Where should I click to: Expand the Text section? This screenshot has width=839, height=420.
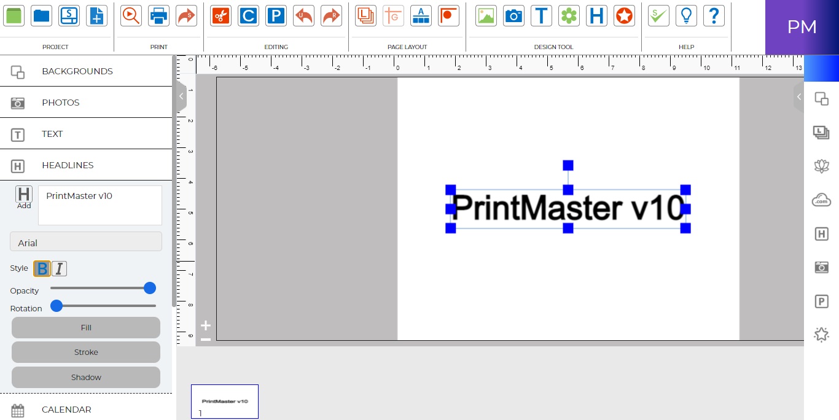86,134
